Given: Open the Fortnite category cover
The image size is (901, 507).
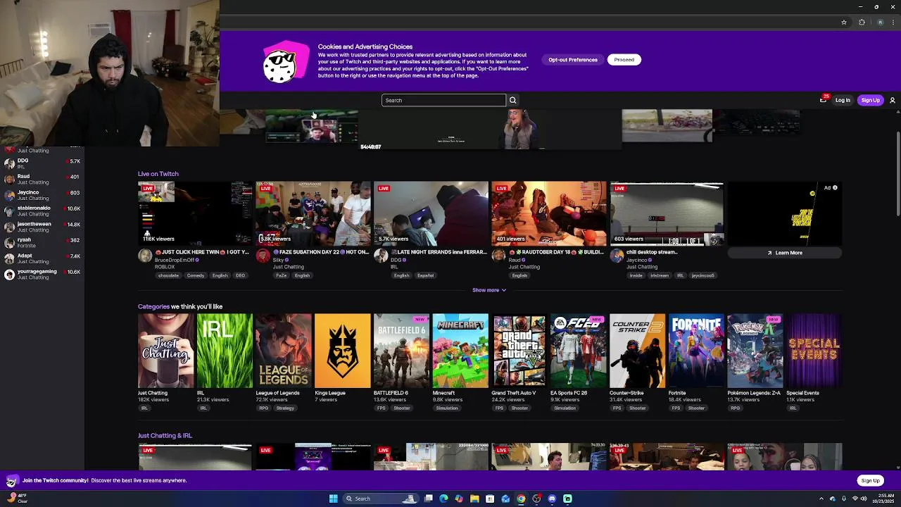Looking at the screenshot, I should [696, 351].
